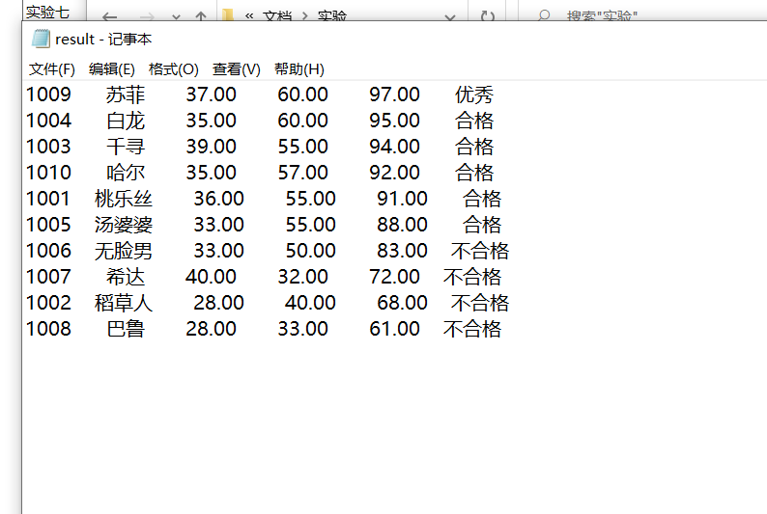Click the grade 优秀
Screen dimensions: 767x514
pyautogui.click(x=474, y=95)
